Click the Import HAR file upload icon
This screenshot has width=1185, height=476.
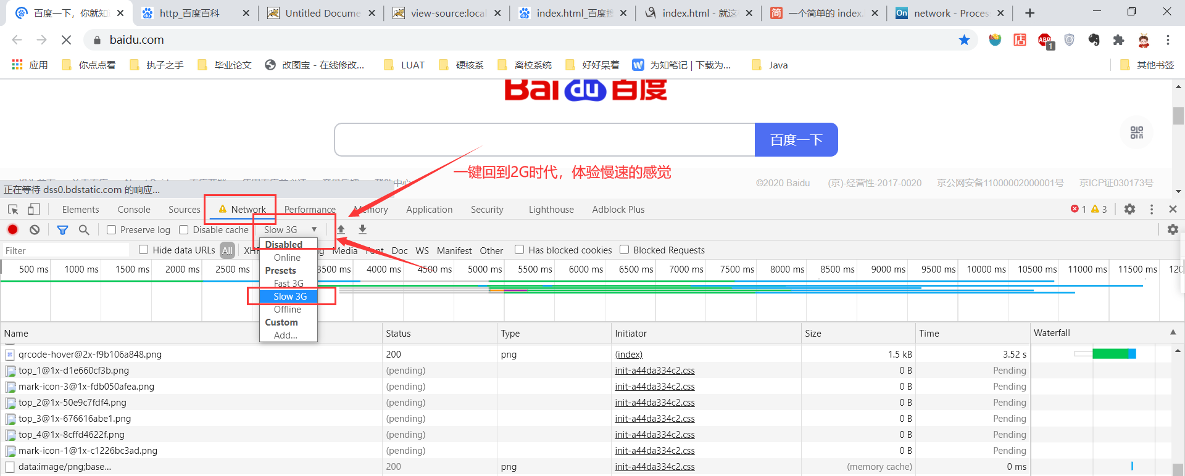(x=341, y=229)
